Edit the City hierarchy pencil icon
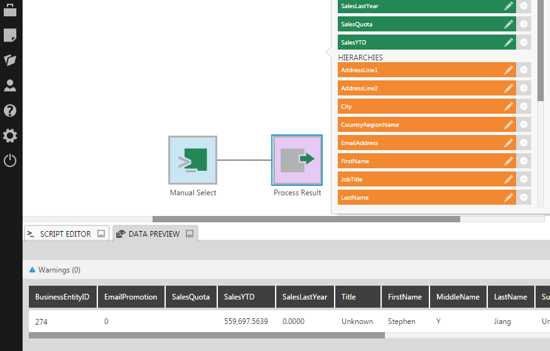 point(509,106)
